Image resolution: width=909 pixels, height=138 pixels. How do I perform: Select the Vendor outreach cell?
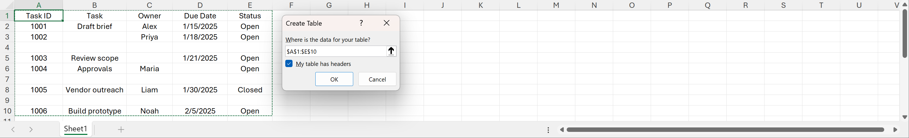pyautogui.click(x=95, y=90)
